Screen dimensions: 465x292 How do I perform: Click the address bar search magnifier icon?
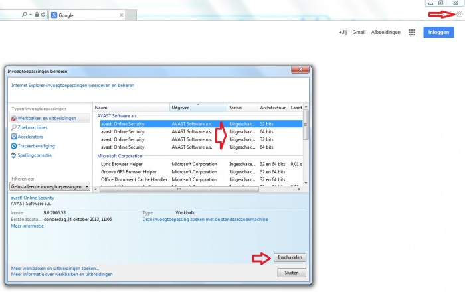tap(25, 14)
